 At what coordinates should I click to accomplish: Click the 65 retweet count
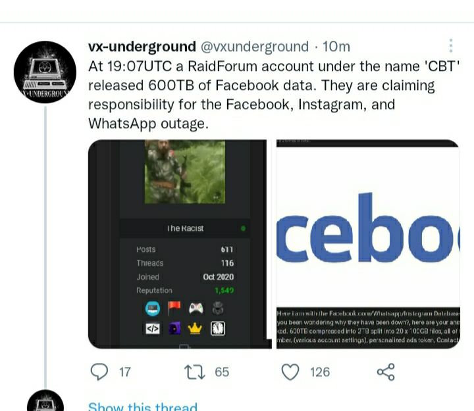pos(222,372)
